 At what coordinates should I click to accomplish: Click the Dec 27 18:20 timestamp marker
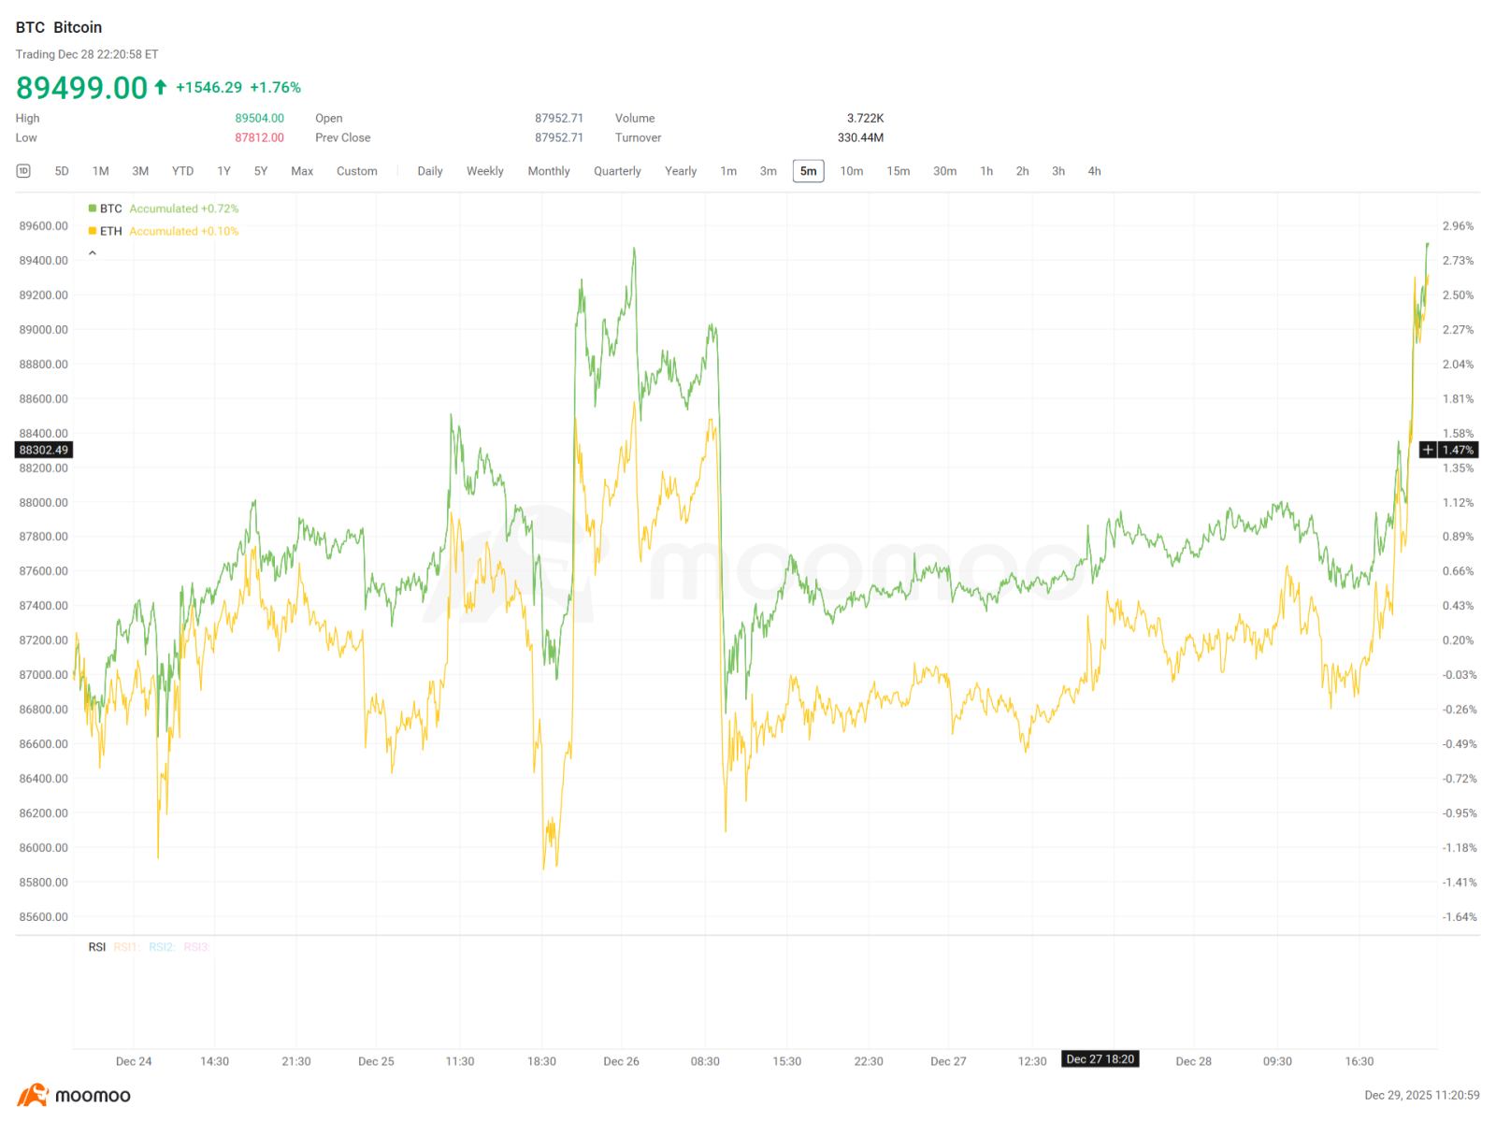tap(1100, 1059)
